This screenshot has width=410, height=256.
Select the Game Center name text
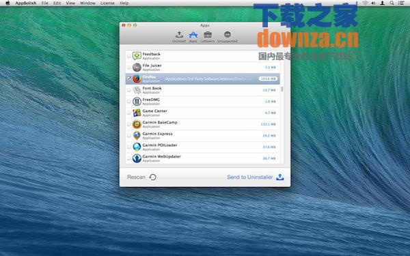(x=155, y=111)
